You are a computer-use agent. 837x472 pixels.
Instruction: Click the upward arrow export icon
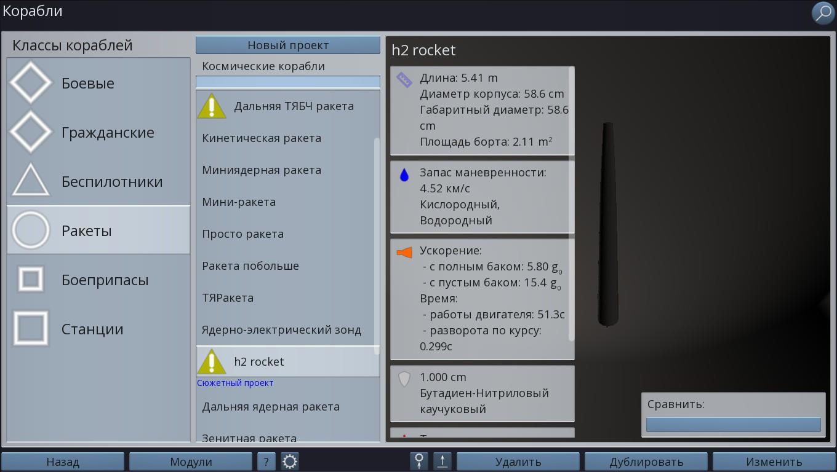click(443, 462)
